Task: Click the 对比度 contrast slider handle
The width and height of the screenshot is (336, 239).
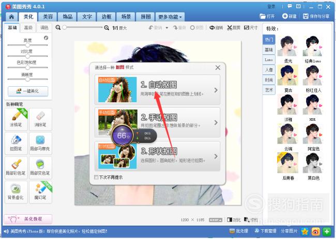Action: click(27, 56)
